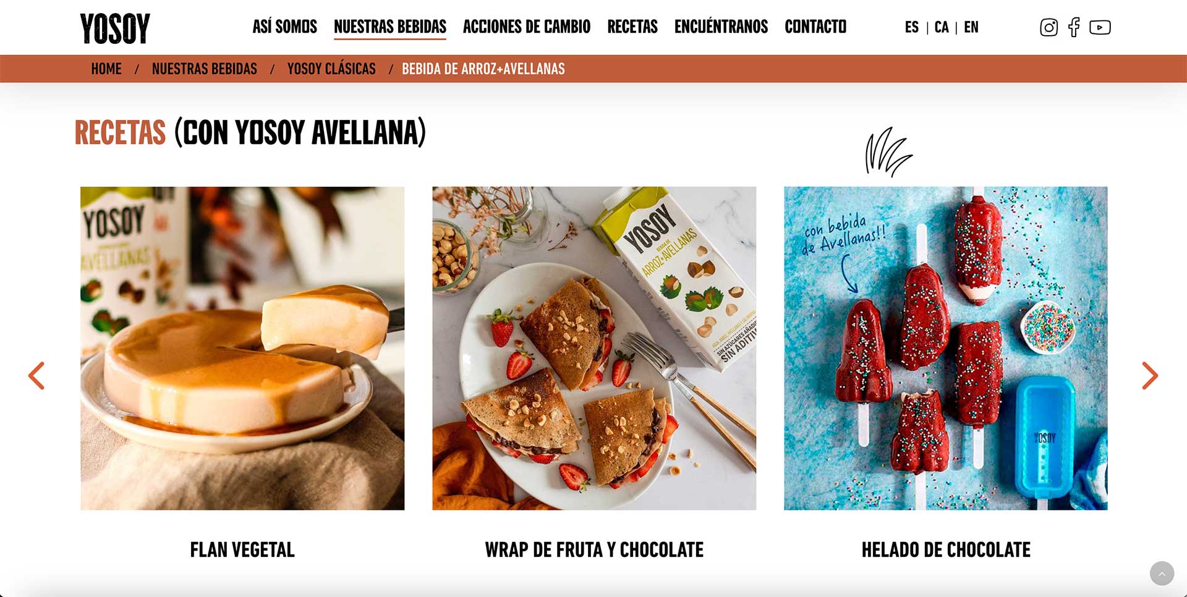Screen dimensions: 1187x597
Task: Open the Wrap de Fruta y Chocolate photo
Action: click(x=594, y=348)
